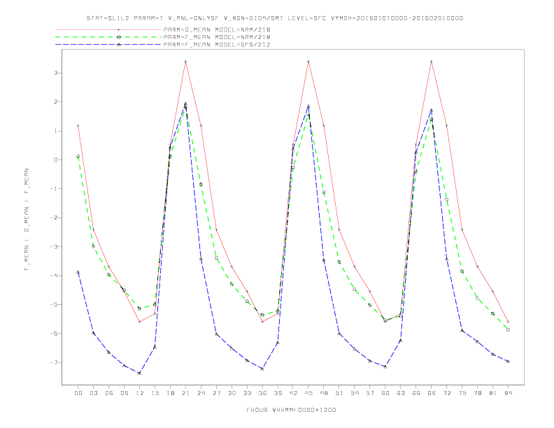
Task: Click y-axis tick label -4
Action: pyautogui.click(x=54, y=276)
